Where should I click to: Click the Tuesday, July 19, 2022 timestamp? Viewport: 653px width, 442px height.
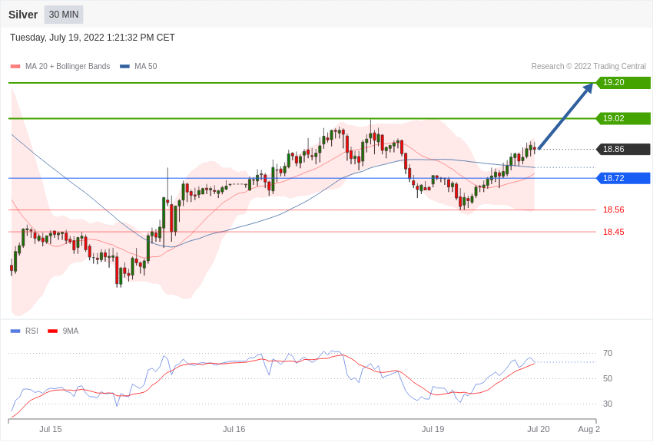(x=92, y=38)
